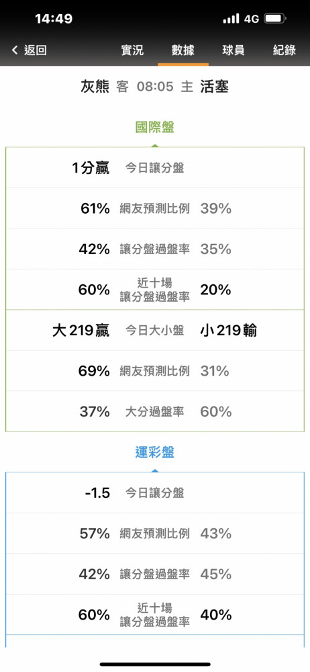Tap the home indicator bar
This screenshot has width=310, height=672.
tap(155, 665)
